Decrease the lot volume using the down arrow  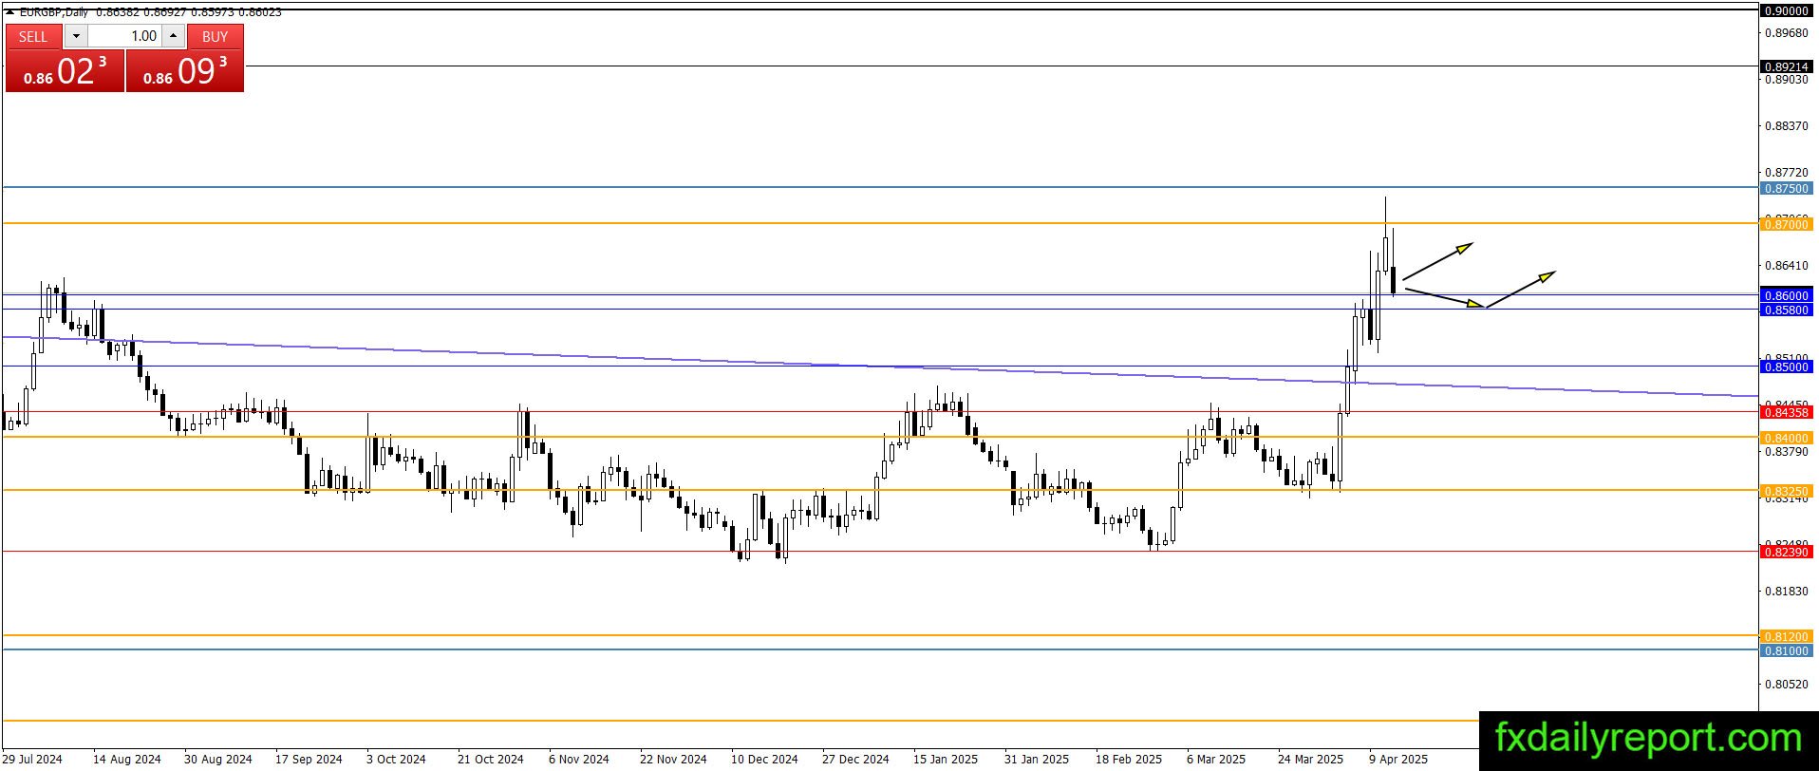76,36
